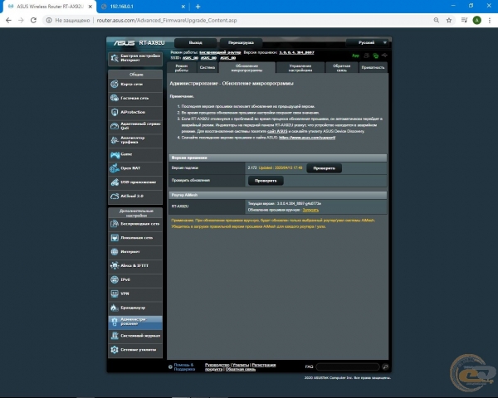
Task: Open the Network Map (Карта сети) page
Action: [x=135, y=84]
